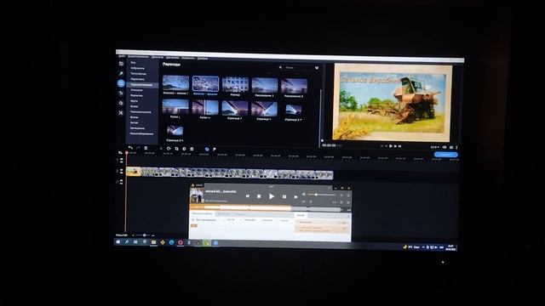The height and width of the screenshot is (306, 545).
Task: Select the Масштабирование transitions category
Action: click(142, 133)
